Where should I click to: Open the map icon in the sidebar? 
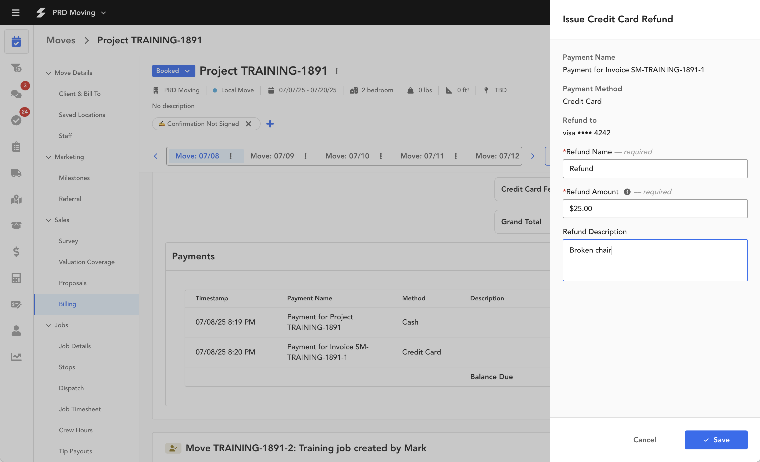(16, 199)
